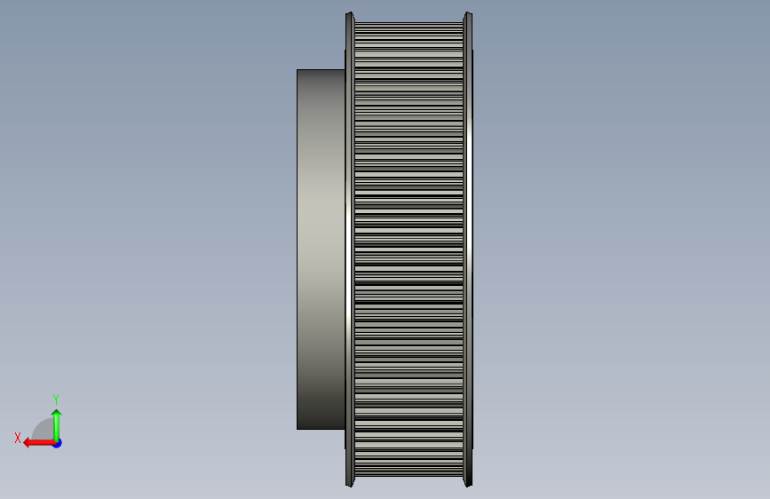770x499 pixels.
Task: Click the blue Z axis dot
Action: click(x=58, y=444)
